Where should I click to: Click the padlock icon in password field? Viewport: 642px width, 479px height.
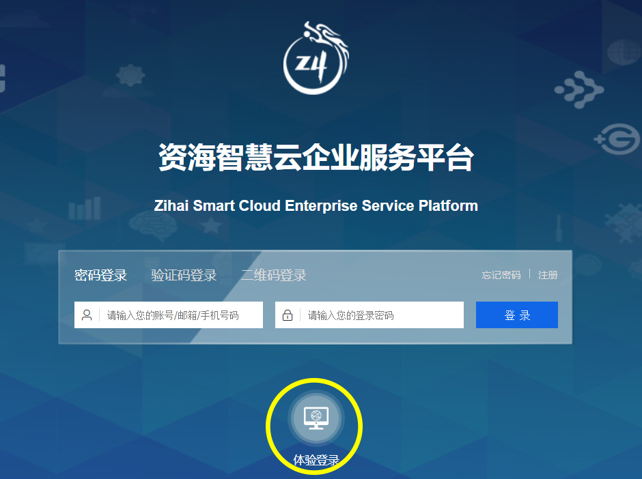point(288,315)
